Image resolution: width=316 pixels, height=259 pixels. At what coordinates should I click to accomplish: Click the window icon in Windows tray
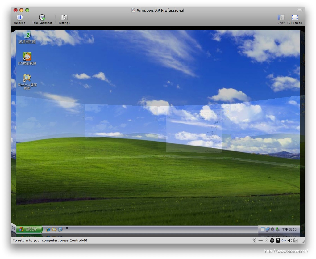[x=263, y=229]
